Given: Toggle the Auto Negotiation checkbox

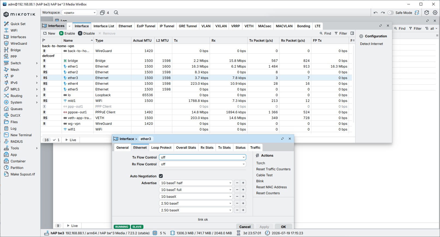Looking at the screenshot, I should pyautogui.click(x=161, y=176).
